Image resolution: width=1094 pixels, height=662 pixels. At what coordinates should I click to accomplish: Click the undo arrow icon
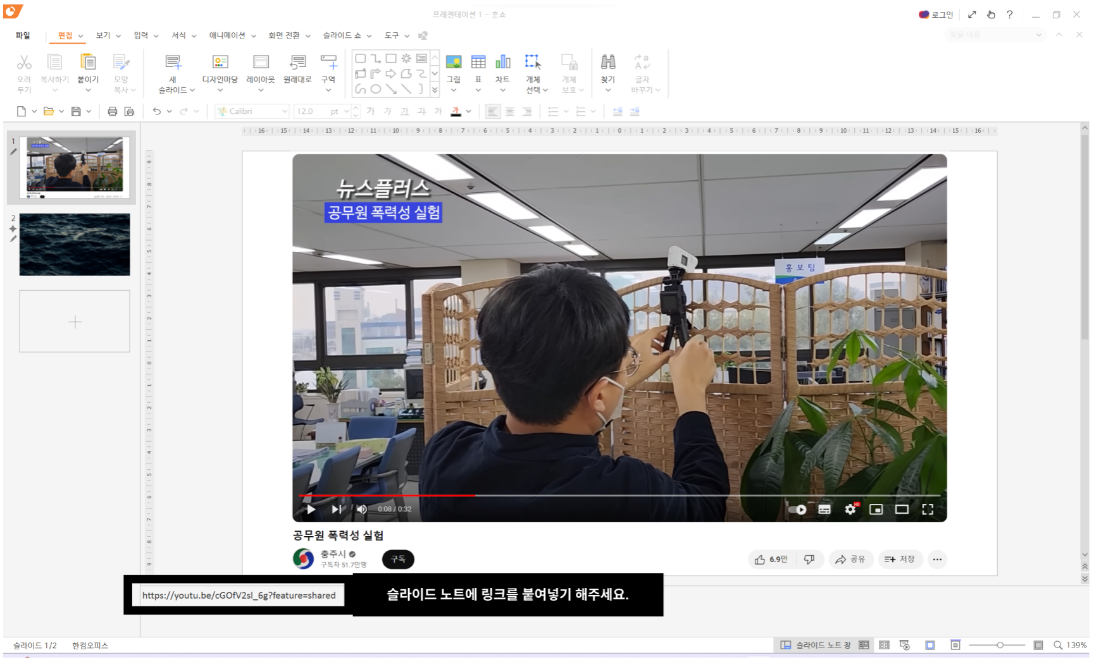click(158, 111)
